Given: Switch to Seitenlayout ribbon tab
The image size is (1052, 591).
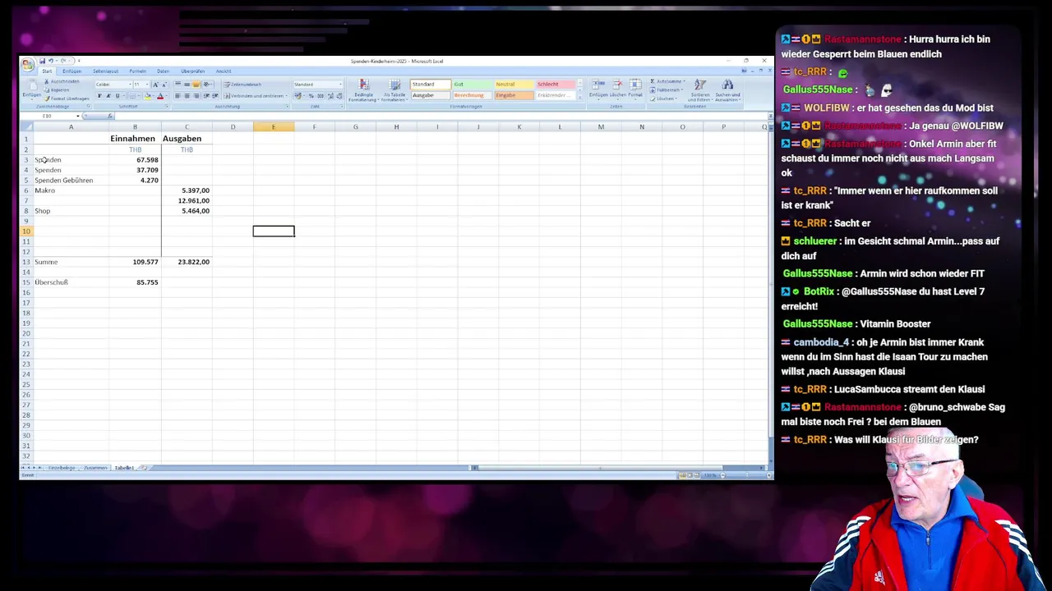Looking at the screenshot, I should pos(105,71).
